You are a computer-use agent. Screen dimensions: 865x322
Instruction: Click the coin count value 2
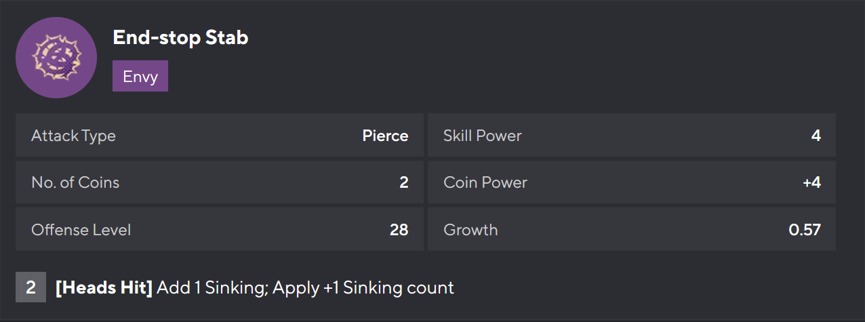pos(403,182)
